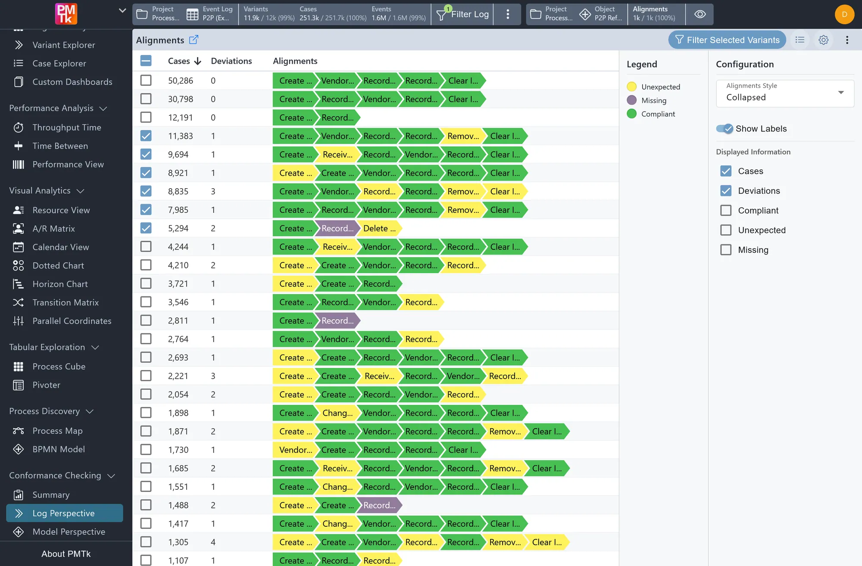Click the Calendar View icon
The height and width of the screenshot is (566, 862).
18,247
